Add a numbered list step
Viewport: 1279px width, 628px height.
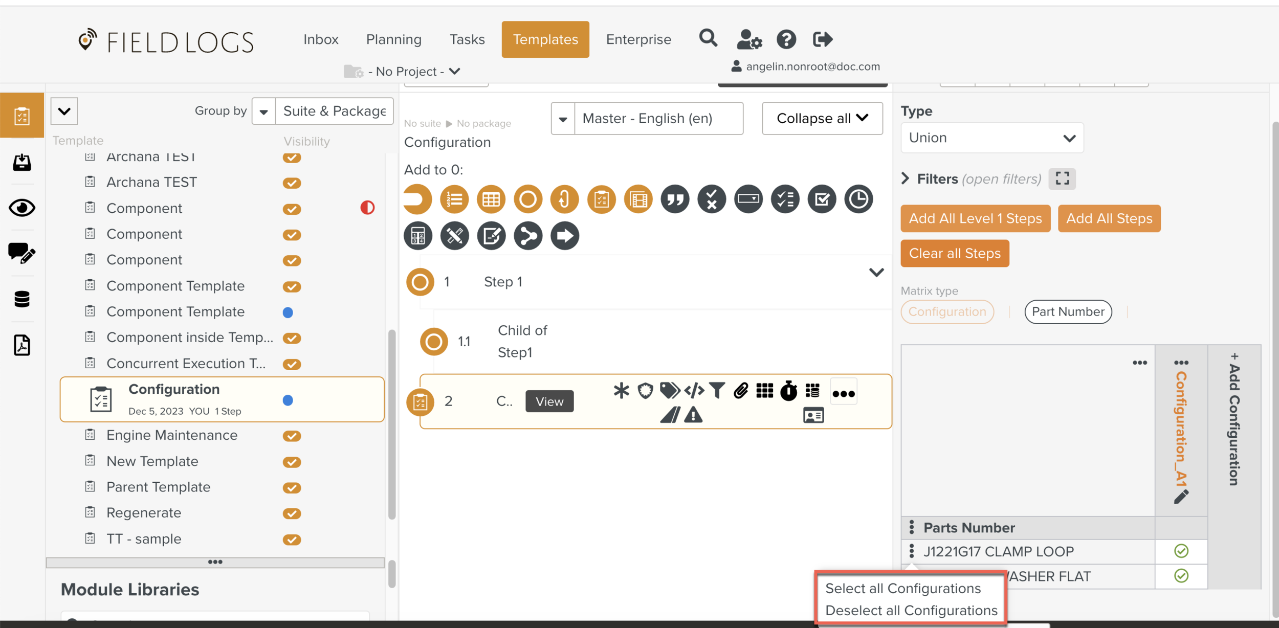tap(454, 199)
